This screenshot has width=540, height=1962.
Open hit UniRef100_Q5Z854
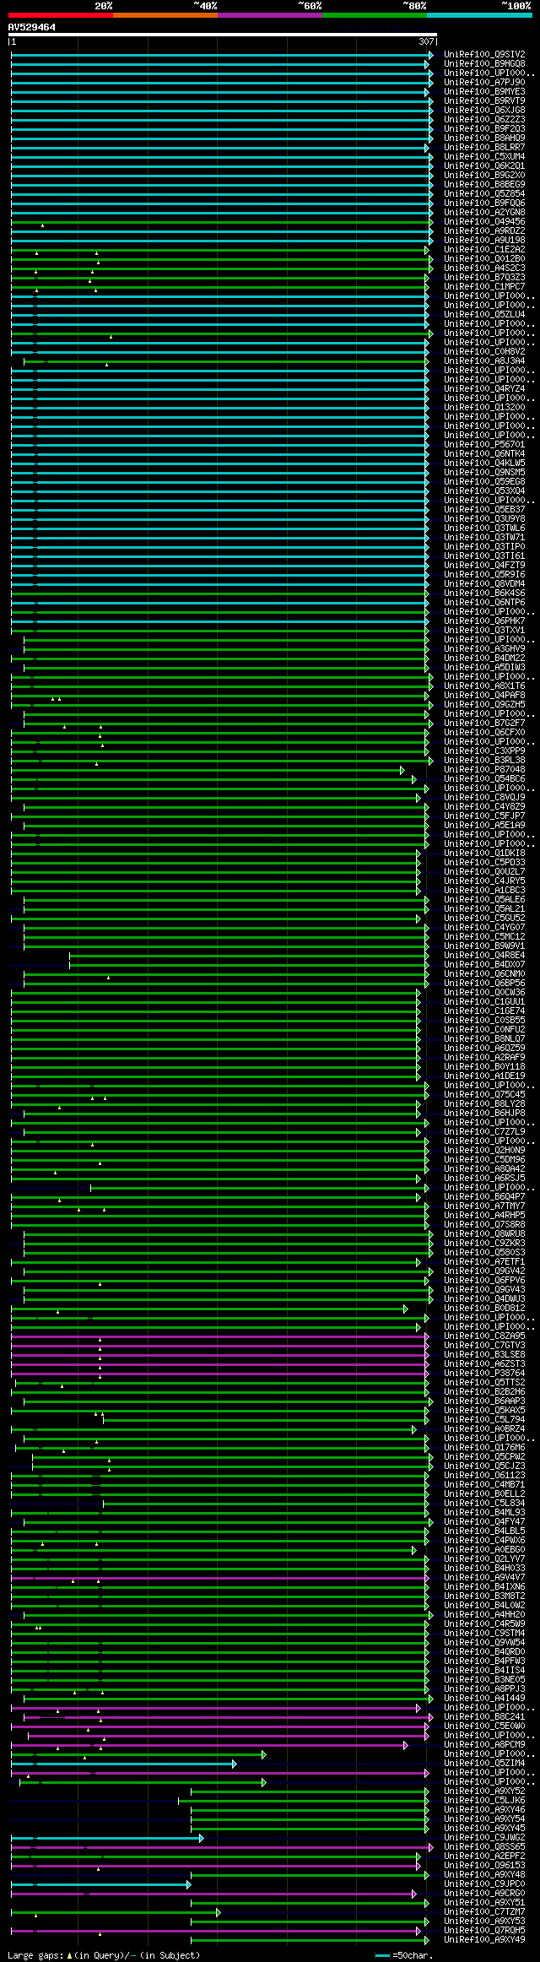(484, 194)
